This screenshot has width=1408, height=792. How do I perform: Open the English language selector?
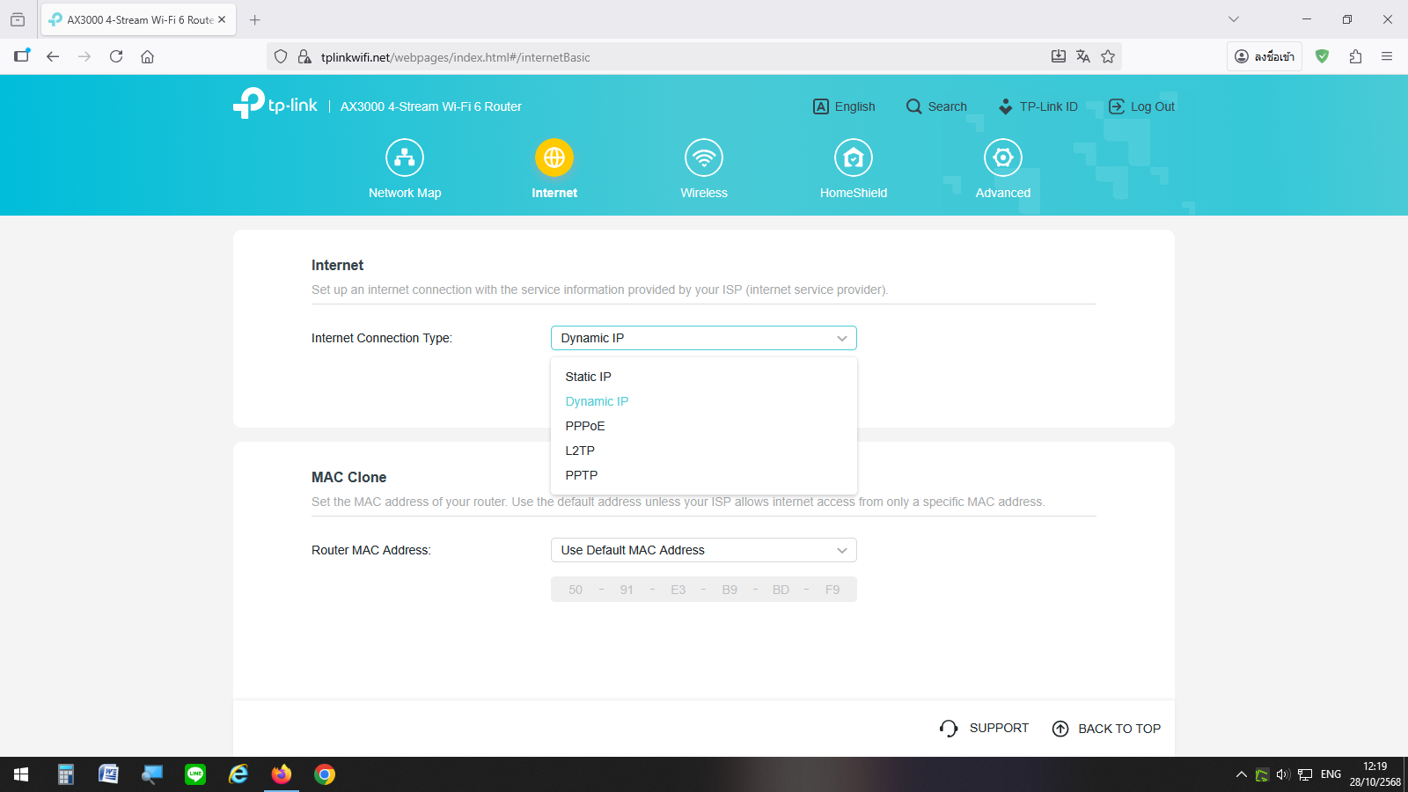844,106
